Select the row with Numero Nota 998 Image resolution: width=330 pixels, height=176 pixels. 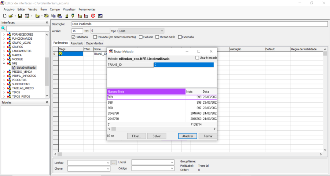click(162, 103)
